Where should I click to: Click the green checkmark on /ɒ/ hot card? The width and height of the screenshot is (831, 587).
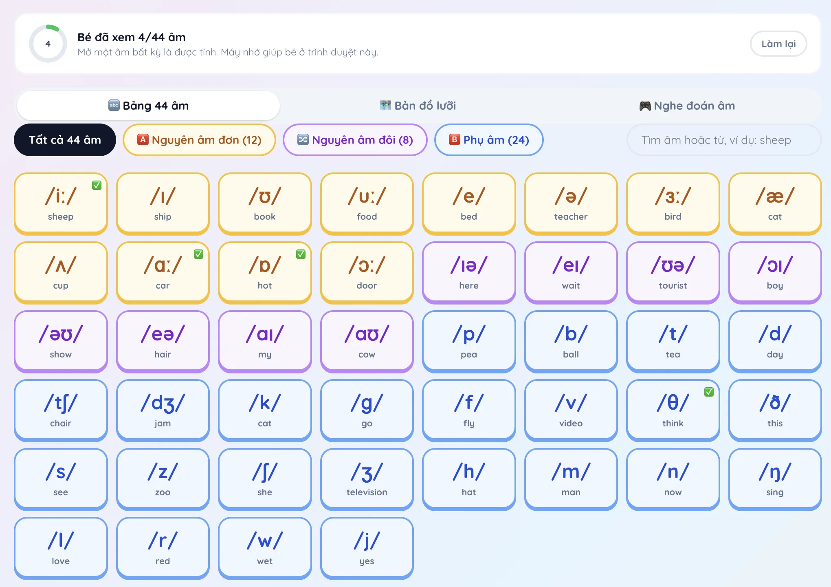[x=301, y=254]
